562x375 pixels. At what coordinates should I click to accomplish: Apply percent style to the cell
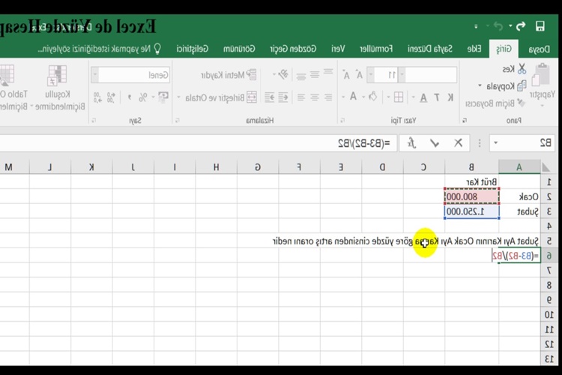(x=142, y=97)
